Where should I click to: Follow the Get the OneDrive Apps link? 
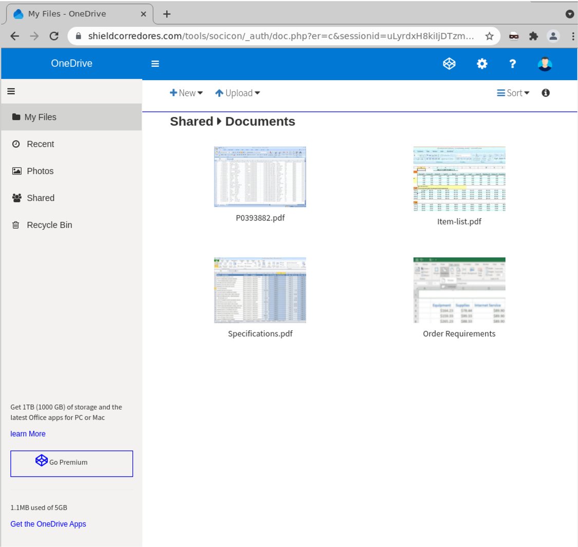[48, 524]
